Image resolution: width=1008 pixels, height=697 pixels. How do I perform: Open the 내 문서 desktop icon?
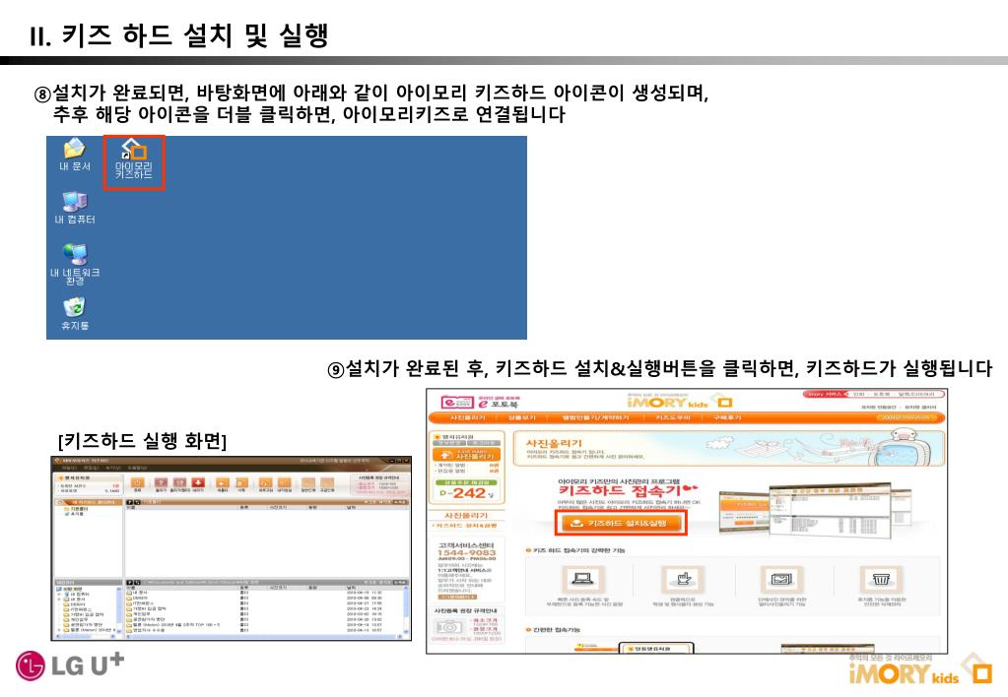coord(75,155)
